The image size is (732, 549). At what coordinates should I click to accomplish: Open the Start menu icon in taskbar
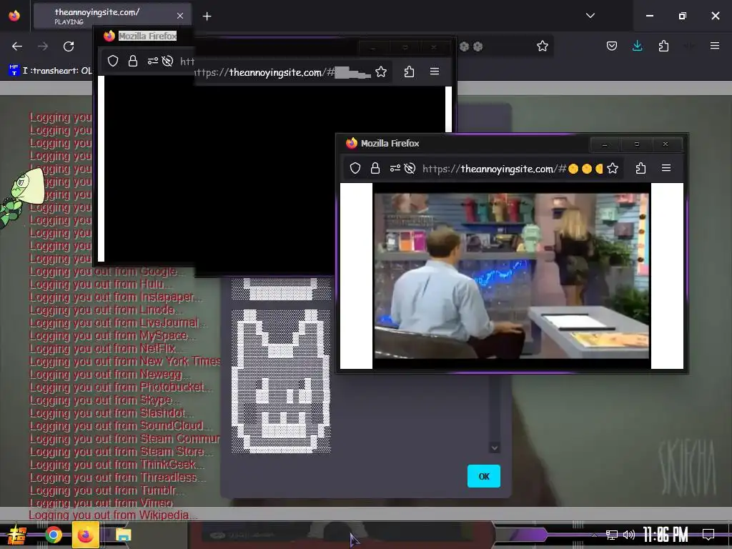(16, 535)
